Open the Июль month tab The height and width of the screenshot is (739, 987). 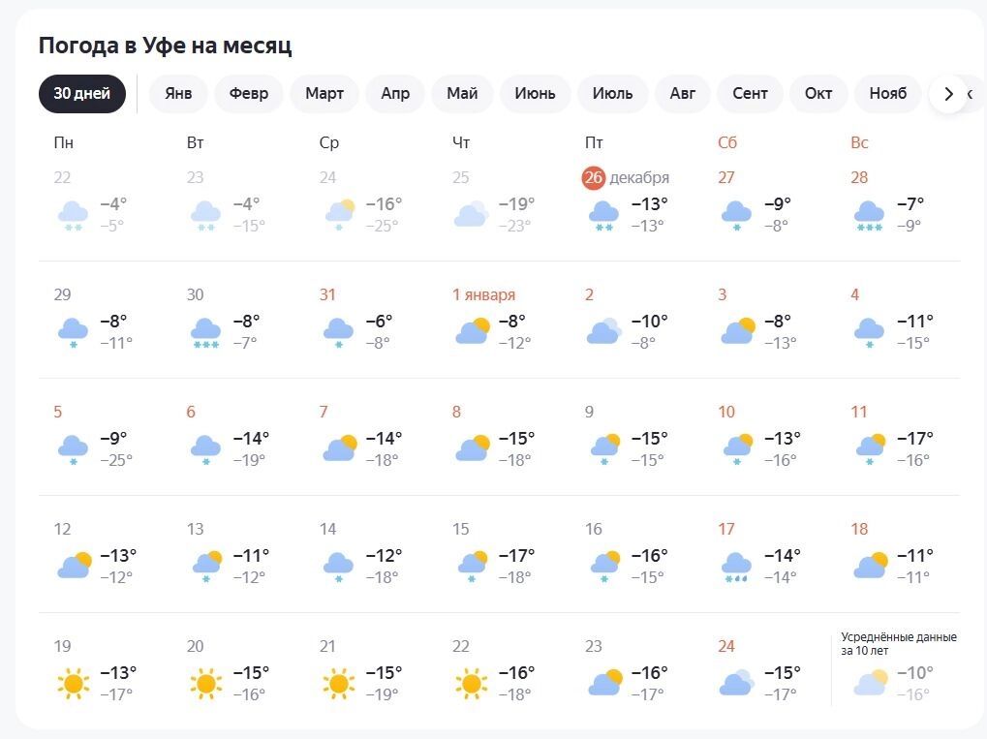(612, 94)
